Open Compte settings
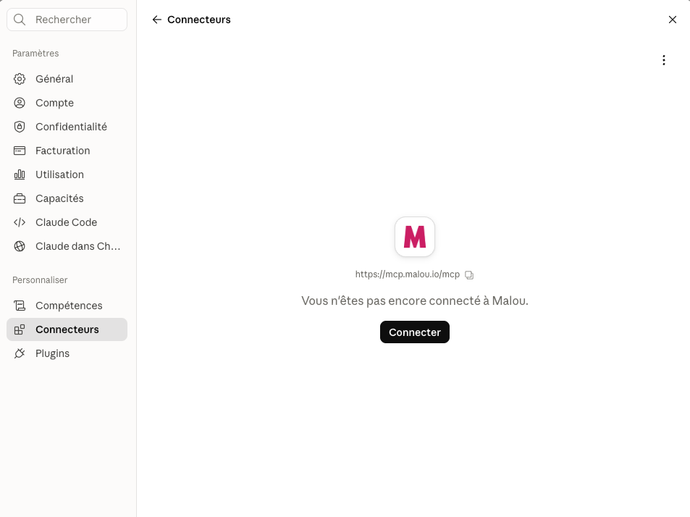This screenshot has width=690, height=517. coord(67,103)
